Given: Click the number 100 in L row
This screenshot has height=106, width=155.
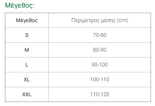Looking at the screenshot, I should (103, 65).
